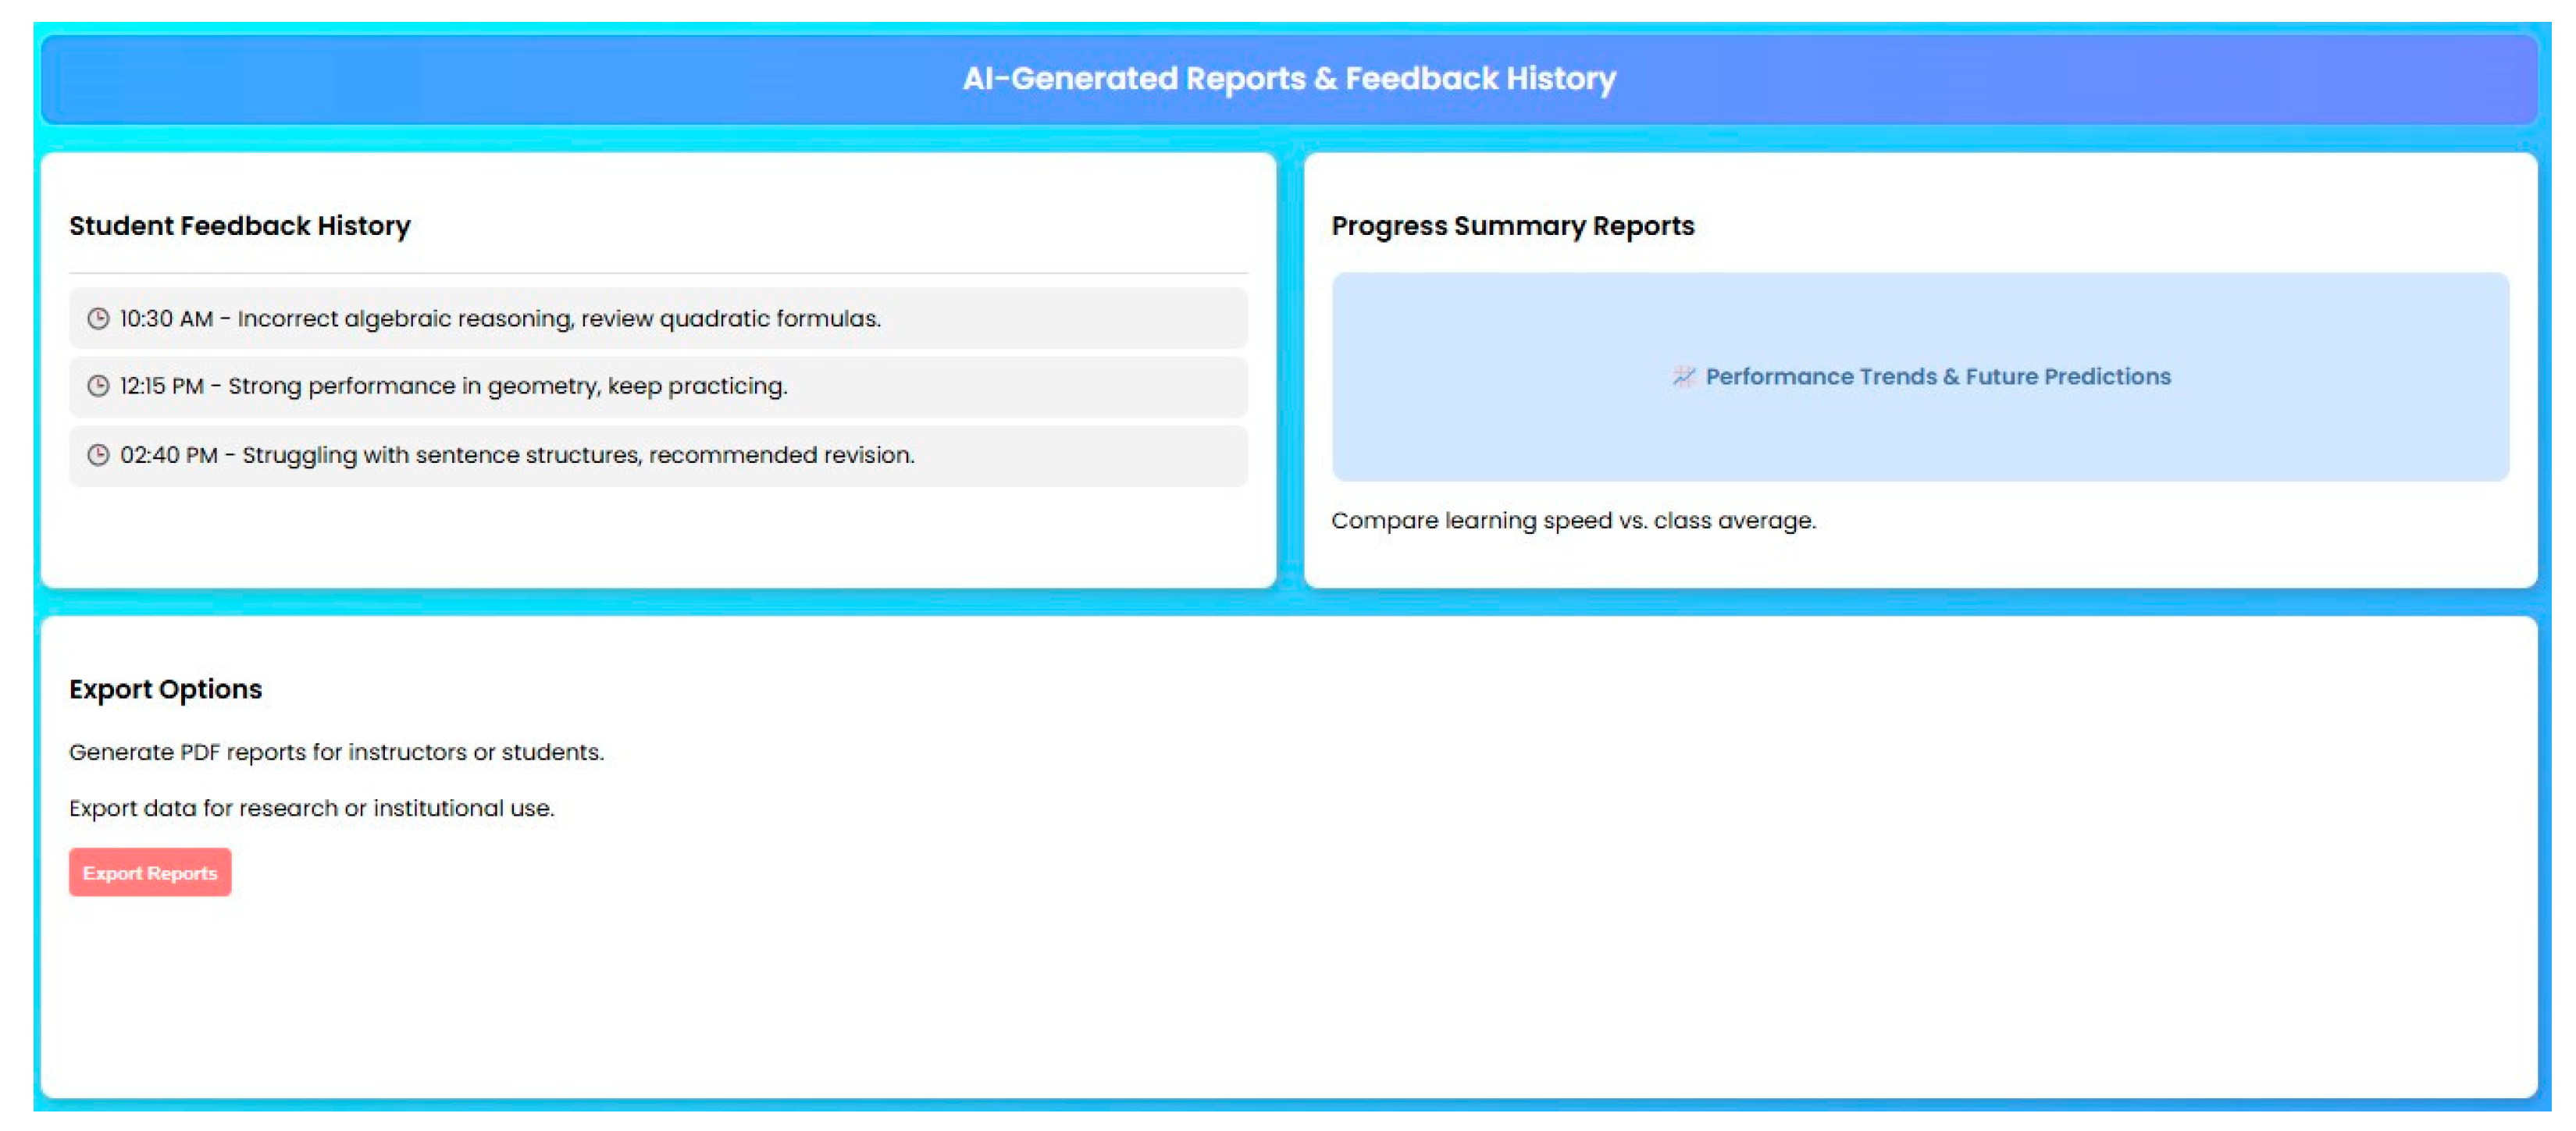This screenshot has width=2576, height=1131.
Task: Click the clock icon beside 10:30 AM feedback
Action: 98,319
